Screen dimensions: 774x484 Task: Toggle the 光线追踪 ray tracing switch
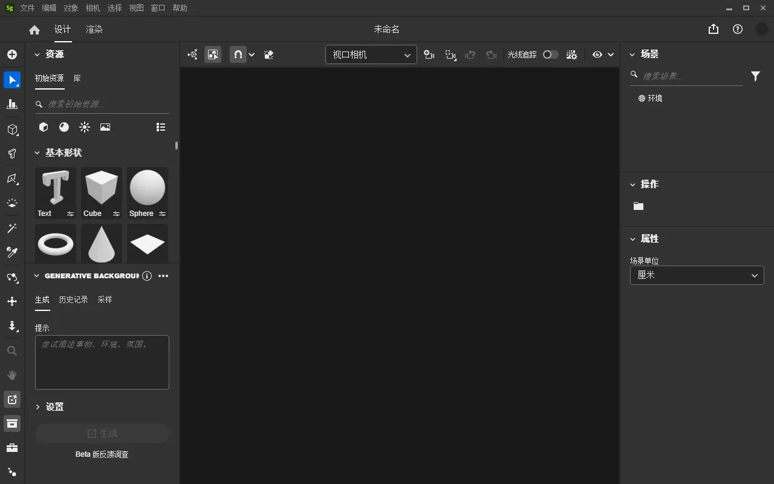(550, 54)
